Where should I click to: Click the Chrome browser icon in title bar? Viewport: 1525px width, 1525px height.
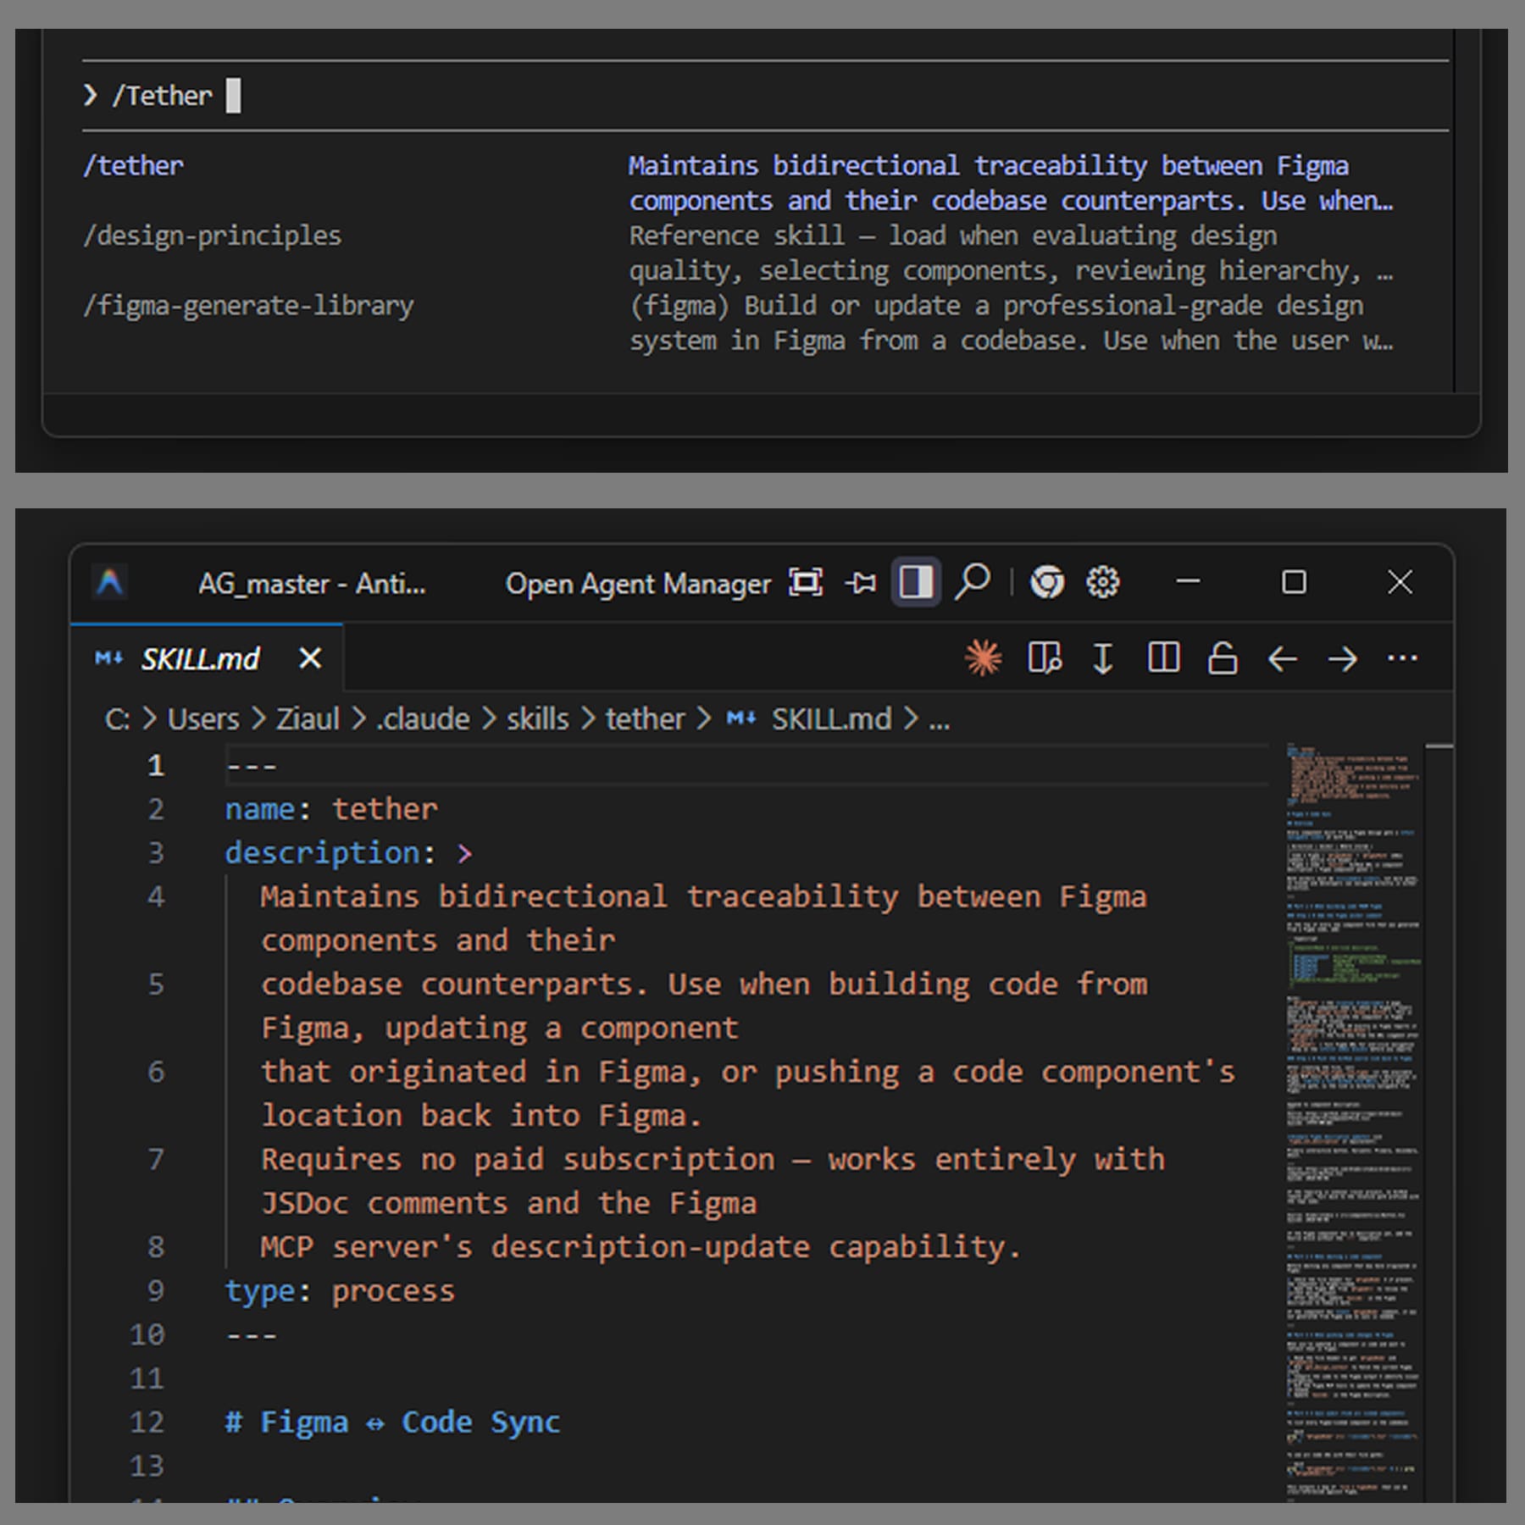(x=1047, y=582)
